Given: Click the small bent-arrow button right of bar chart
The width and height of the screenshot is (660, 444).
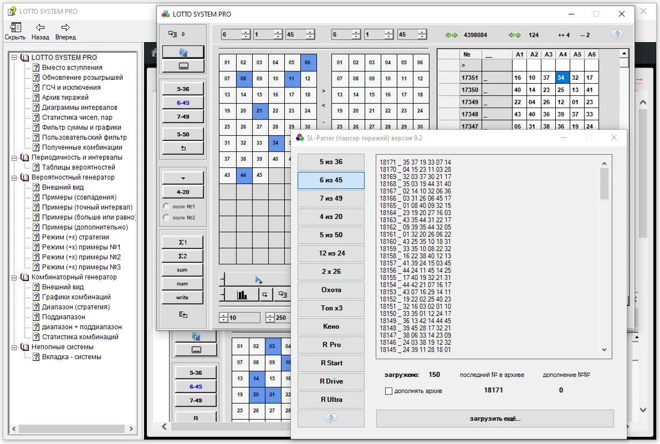Looking at the screenshot, I should [x=265, y=294].
